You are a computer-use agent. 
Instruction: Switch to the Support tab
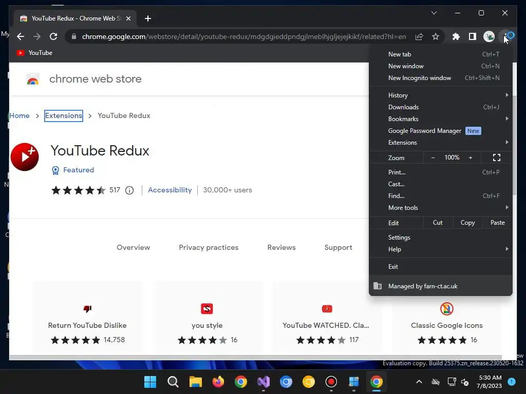pyautogui.click(x=338, y=247)
